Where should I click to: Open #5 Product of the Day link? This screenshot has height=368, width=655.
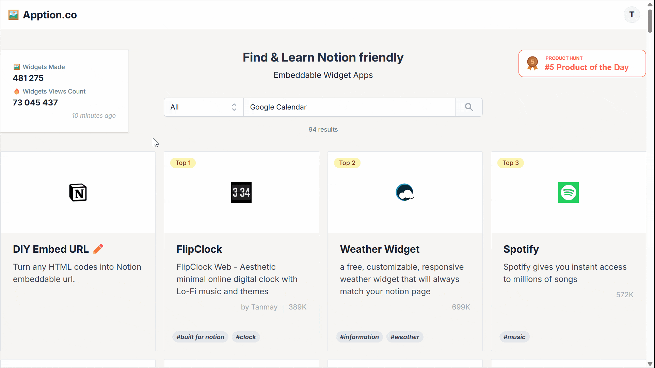click(582, 63)
